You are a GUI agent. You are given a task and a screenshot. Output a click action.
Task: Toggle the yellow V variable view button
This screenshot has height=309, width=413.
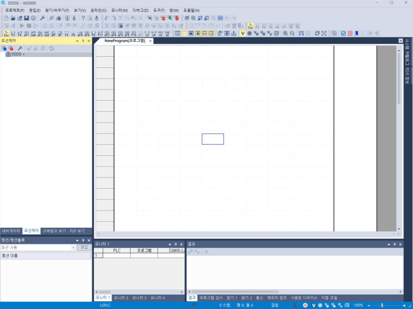242,33
